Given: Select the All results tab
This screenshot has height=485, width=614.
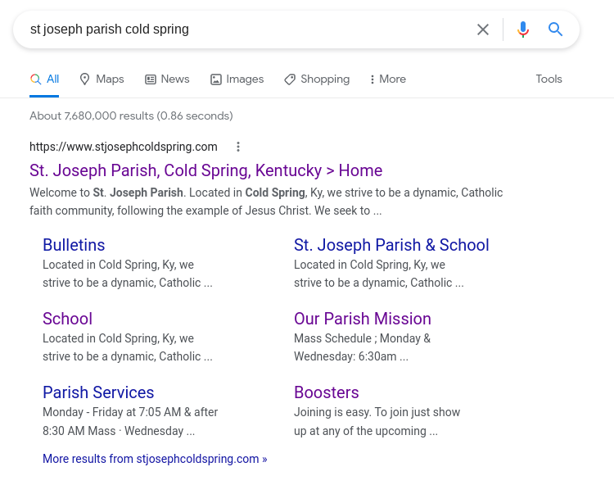Looking at the screenshot, I should (x=44, y=79).
